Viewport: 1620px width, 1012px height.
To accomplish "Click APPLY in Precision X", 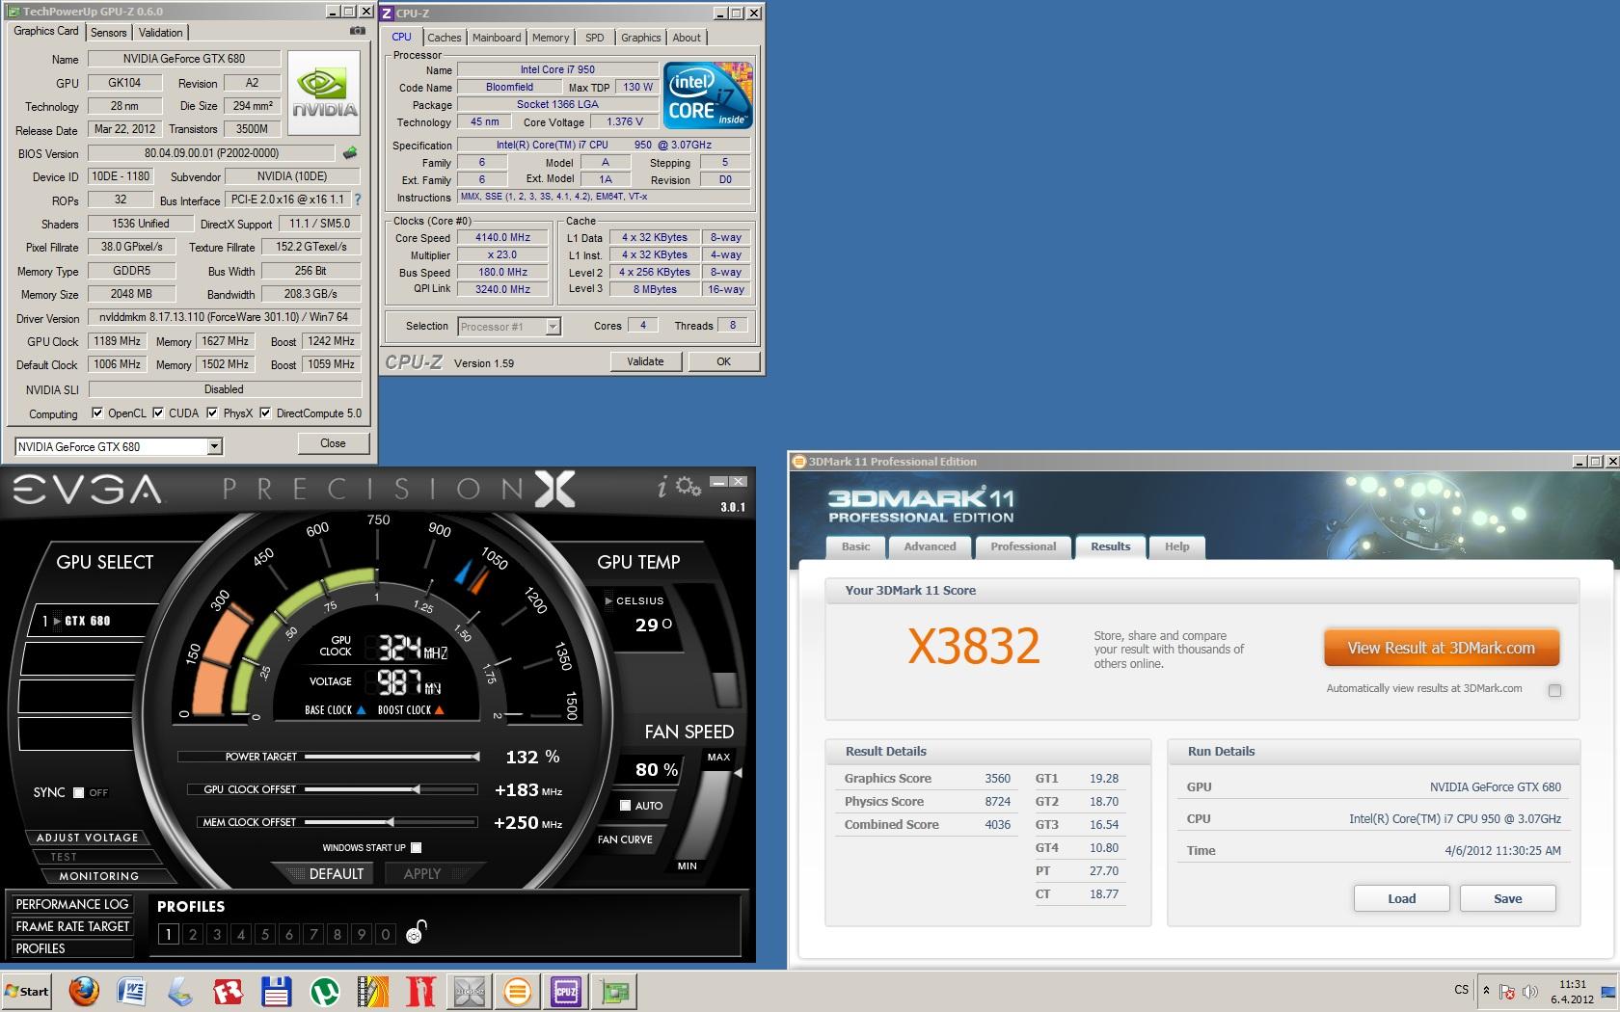I will tap(422, 873).
